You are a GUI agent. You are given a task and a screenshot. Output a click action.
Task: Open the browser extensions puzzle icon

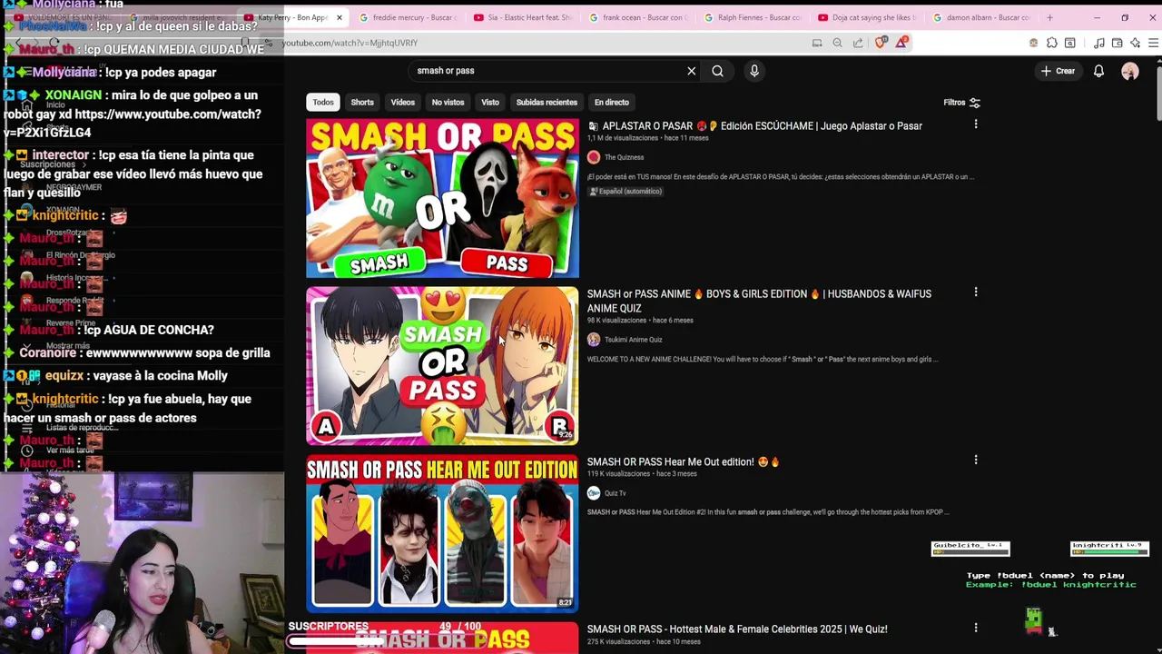(1052, 43)
